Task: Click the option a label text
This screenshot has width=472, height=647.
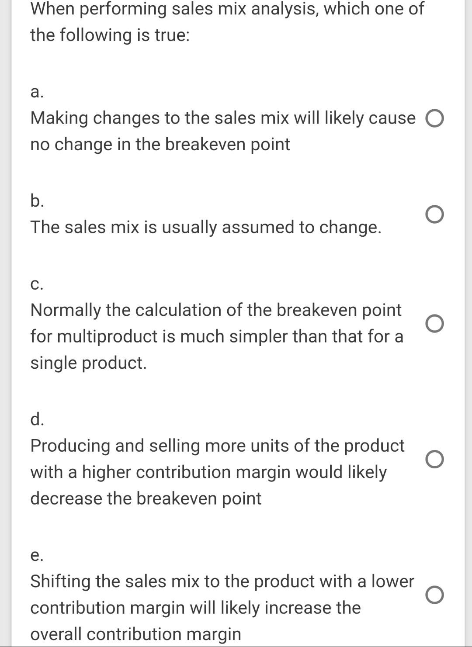Action: click(37, 93)
